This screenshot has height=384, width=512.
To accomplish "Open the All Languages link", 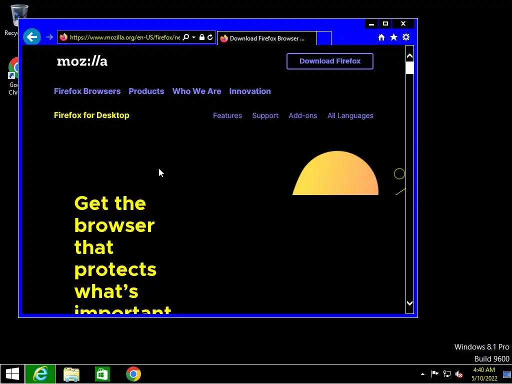I will 350,115.
